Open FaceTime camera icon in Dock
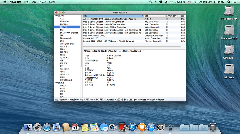Screen dimensions: 240x134 113,127
